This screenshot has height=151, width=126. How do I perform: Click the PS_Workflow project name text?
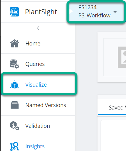click(94, 16)
